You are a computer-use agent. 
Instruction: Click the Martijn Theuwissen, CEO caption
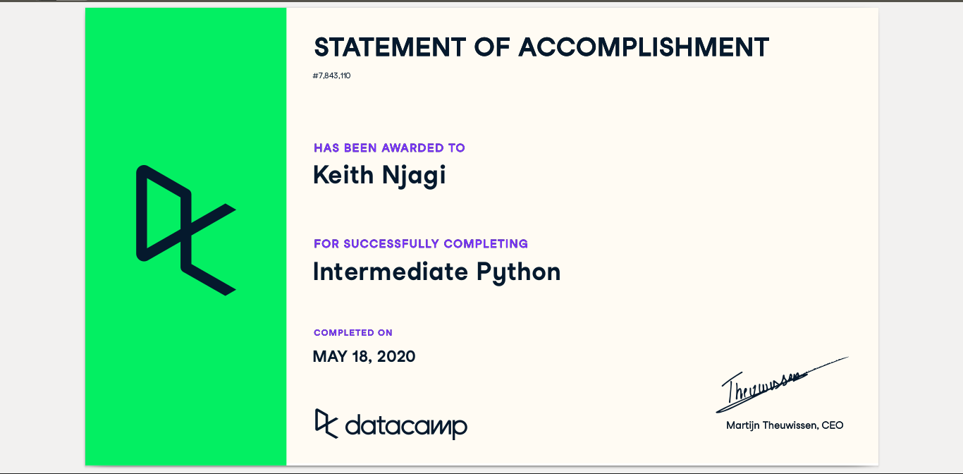click(x=785, y=425)
